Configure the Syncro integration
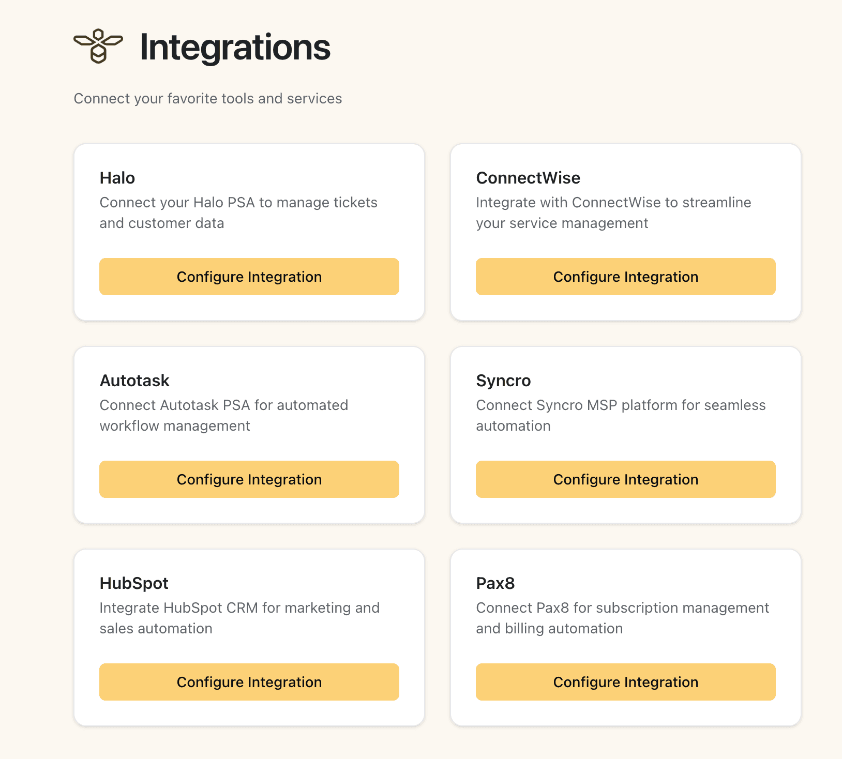Viewport: 842px width, 759px height. click(625, 479)
